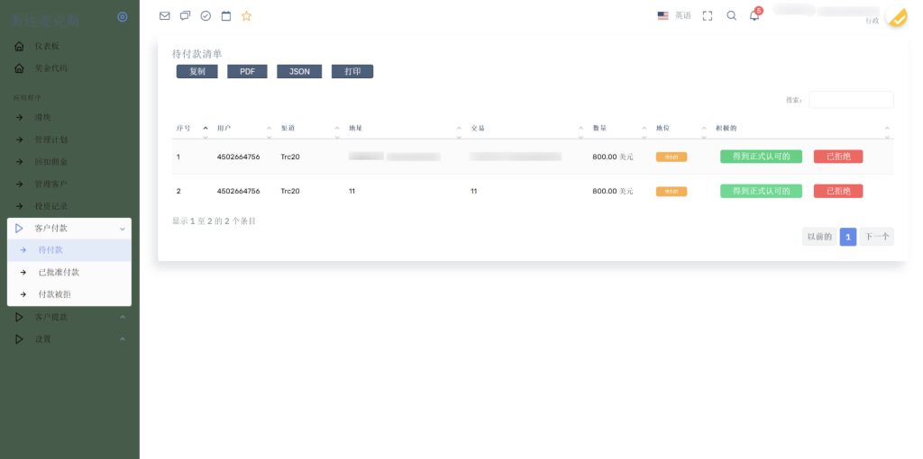The height and width of the screenshot is (459, 923).
Task: Open the search magnifier icon
Action: (x=731, y=15)
